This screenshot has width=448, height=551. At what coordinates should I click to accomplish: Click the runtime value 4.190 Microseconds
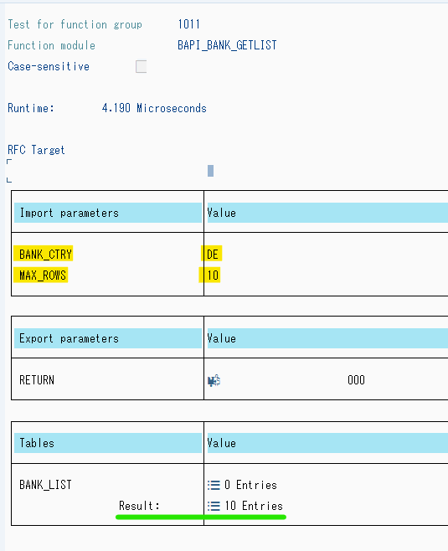click(154, 108)
